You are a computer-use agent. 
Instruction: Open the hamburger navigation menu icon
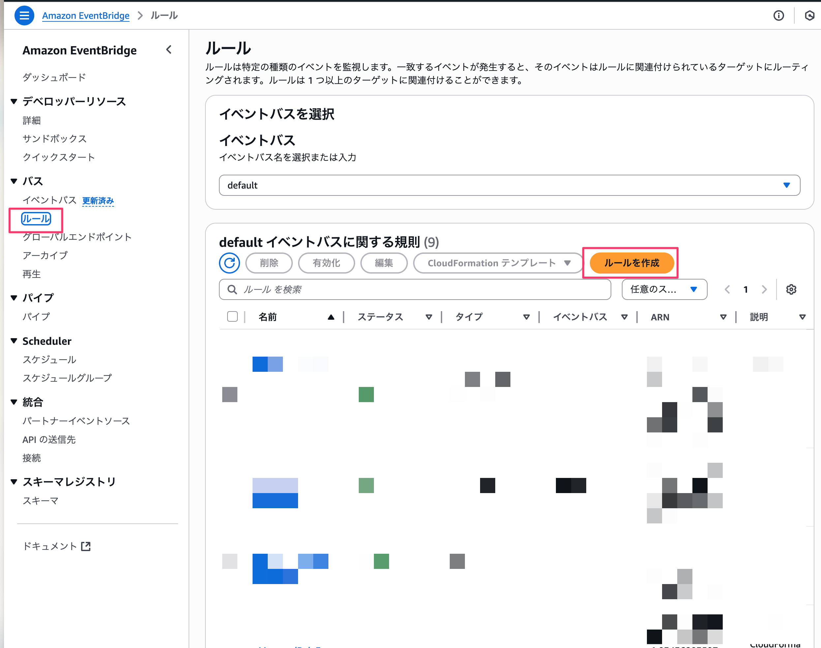click(x=24, y=15)
